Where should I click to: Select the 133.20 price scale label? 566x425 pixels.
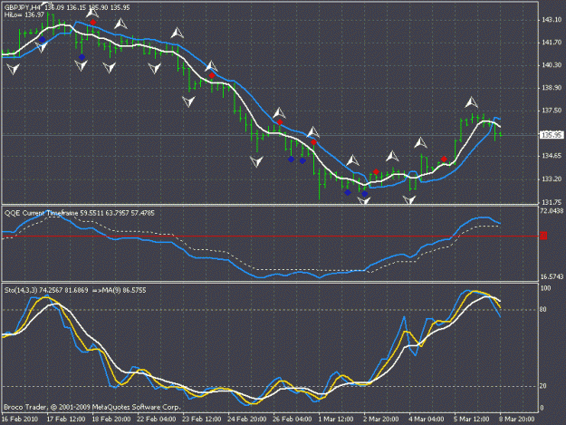click(552, 179)
